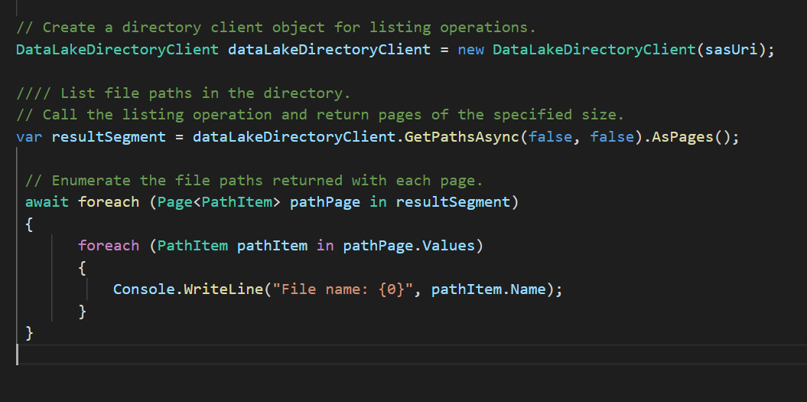The image size is (807, 402).
Task: Click the Name property of pathItem
Action: click(533, 289)
